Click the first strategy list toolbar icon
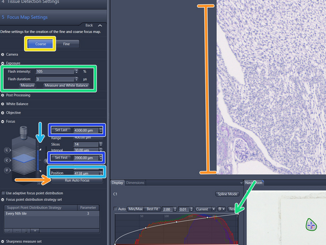This screenshot has width=326, height=245. (x=8, y=231)
